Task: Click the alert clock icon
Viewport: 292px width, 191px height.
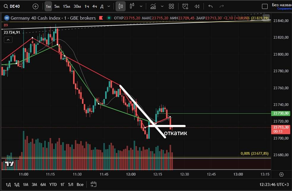Action: pos(185,6)
